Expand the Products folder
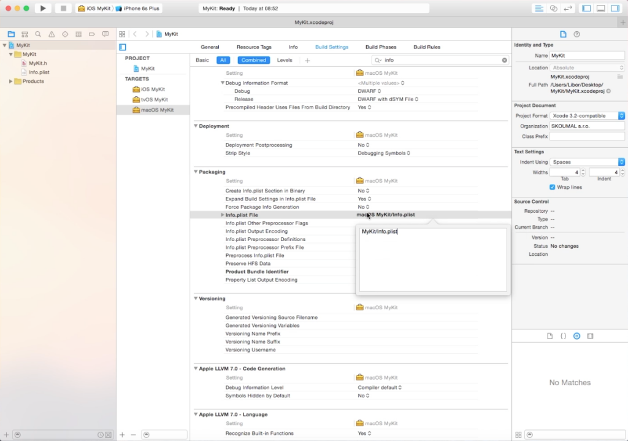The image size is (628, 441). (x=11, y=82)
